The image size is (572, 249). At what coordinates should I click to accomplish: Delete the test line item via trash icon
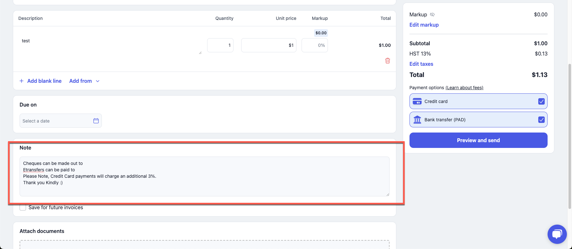(388, 61)
